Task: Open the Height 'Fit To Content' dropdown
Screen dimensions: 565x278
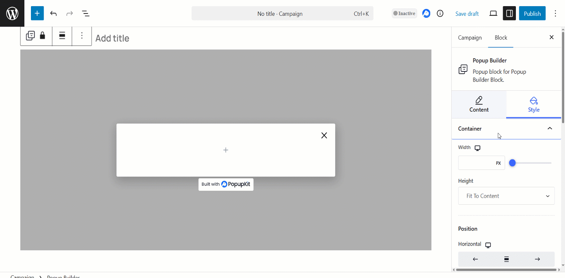Action: point(506,196)
